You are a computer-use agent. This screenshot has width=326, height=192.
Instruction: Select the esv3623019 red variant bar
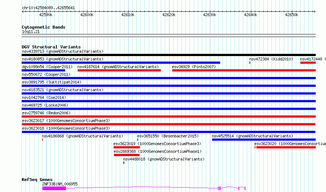point(127,147)
